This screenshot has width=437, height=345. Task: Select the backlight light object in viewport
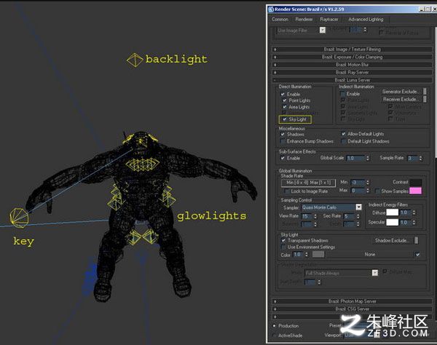(x=135, y=60)
